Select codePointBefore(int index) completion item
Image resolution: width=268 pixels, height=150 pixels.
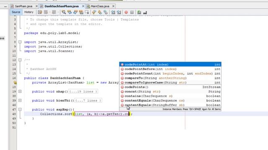tap(170, 69)
